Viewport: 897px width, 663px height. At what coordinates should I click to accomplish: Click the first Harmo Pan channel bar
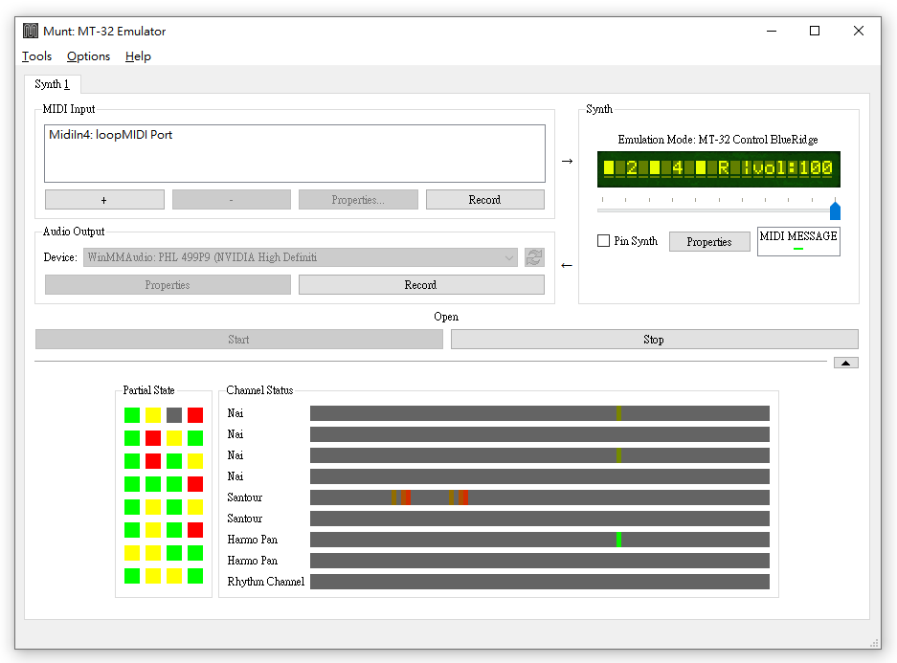coord(540,540)
